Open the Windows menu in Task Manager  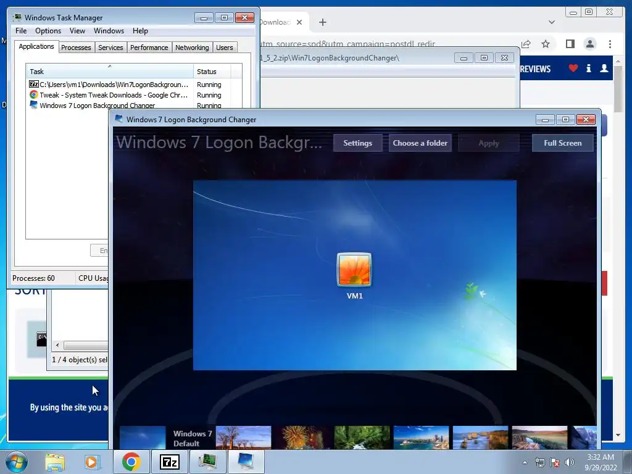[109, 31]
